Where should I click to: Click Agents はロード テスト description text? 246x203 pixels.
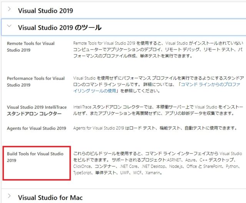(x=155, y=128)
